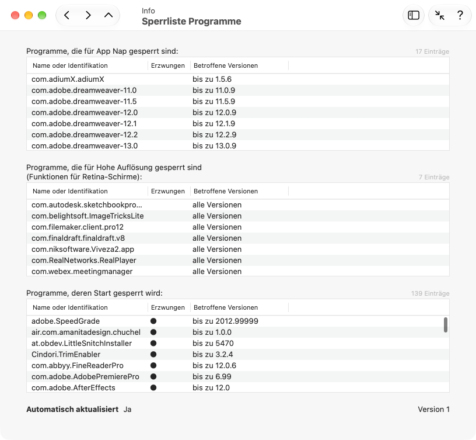Sort App Nap table by Erzwungen column
The width and height of the screenshot is (476, 440).
coord(169,65)
